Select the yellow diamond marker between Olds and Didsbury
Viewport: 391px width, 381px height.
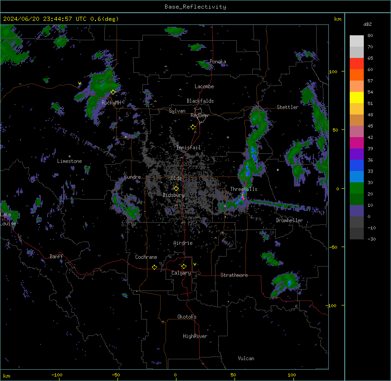[x=176, y=189]
